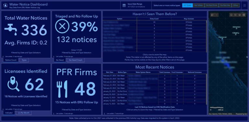This screenshot has height=122, width=249.
Task: Click the Food Licensees column header
Action: [177, 72]
